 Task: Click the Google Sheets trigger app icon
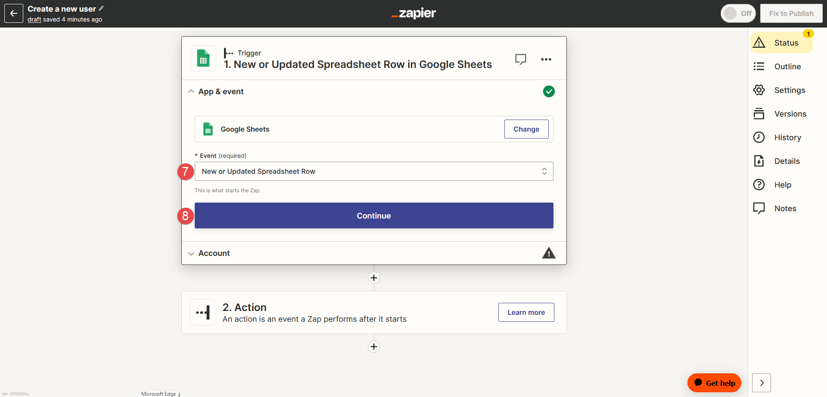[x=203, y=58]
